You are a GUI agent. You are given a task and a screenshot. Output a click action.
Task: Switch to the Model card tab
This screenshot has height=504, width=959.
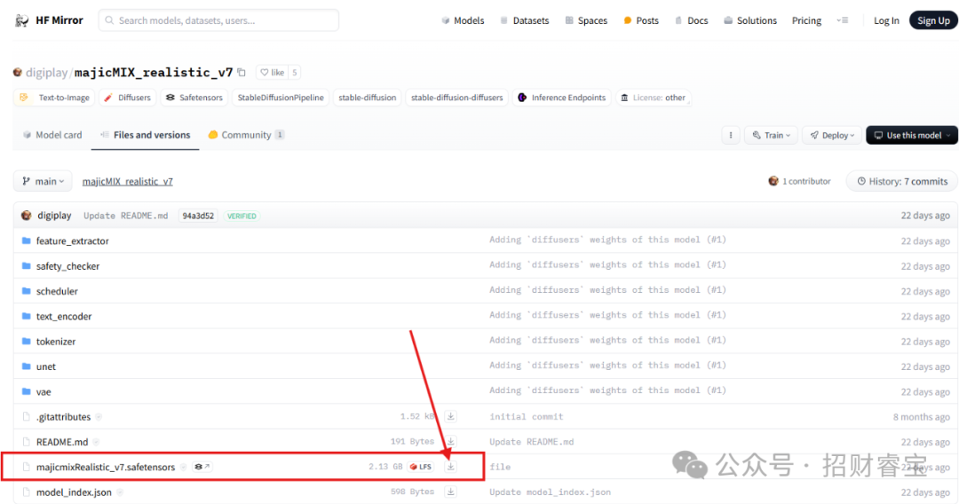[x=52, y=135]
